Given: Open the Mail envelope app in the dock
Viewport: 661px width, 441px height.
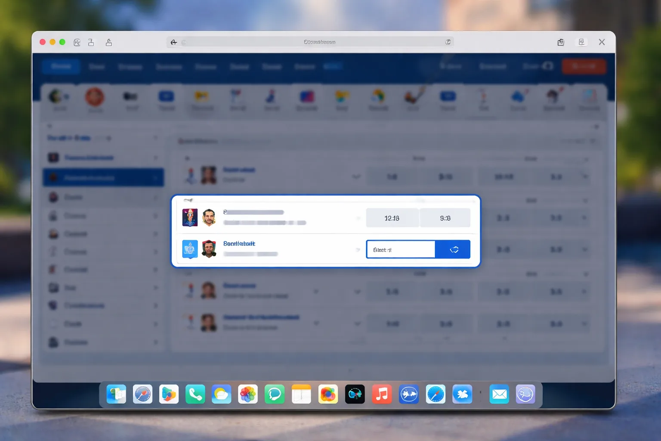Looking at the screenshot, I should pos(499,394).
